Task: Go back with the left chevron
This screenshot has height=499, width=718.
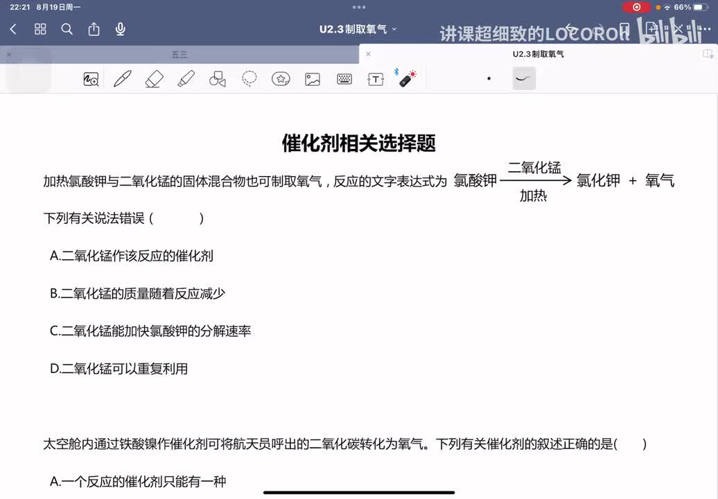Action: coord(12,29)
